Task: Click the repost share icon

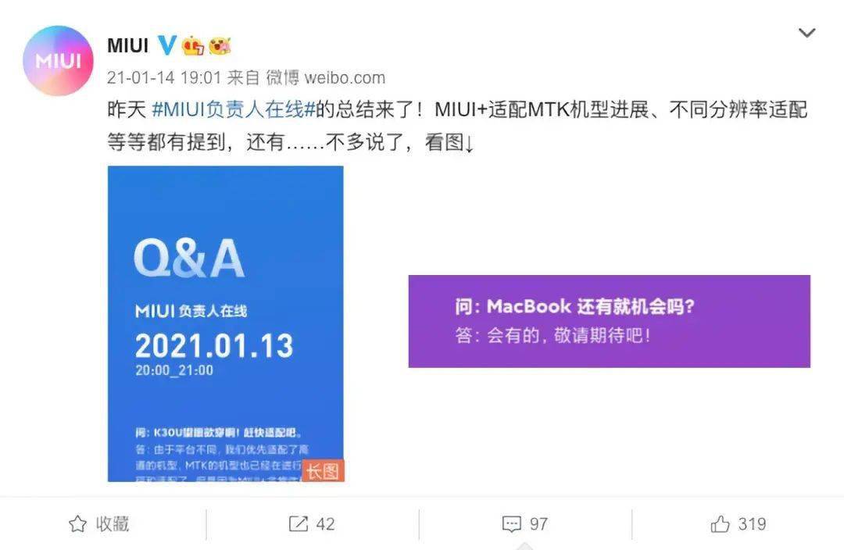Action: pyautogui.click(x=299, y=523)
